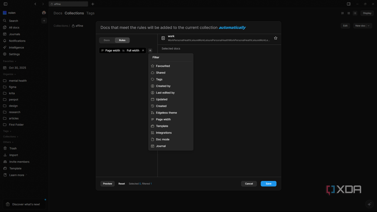Pick Doc mode filter
Viewport: 377px width, 212px height.
pos(171,139)
